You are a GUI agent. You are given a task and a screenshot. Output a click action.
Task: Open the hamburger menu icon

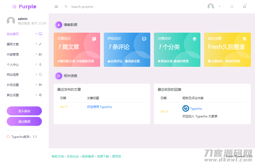point(56,6)
